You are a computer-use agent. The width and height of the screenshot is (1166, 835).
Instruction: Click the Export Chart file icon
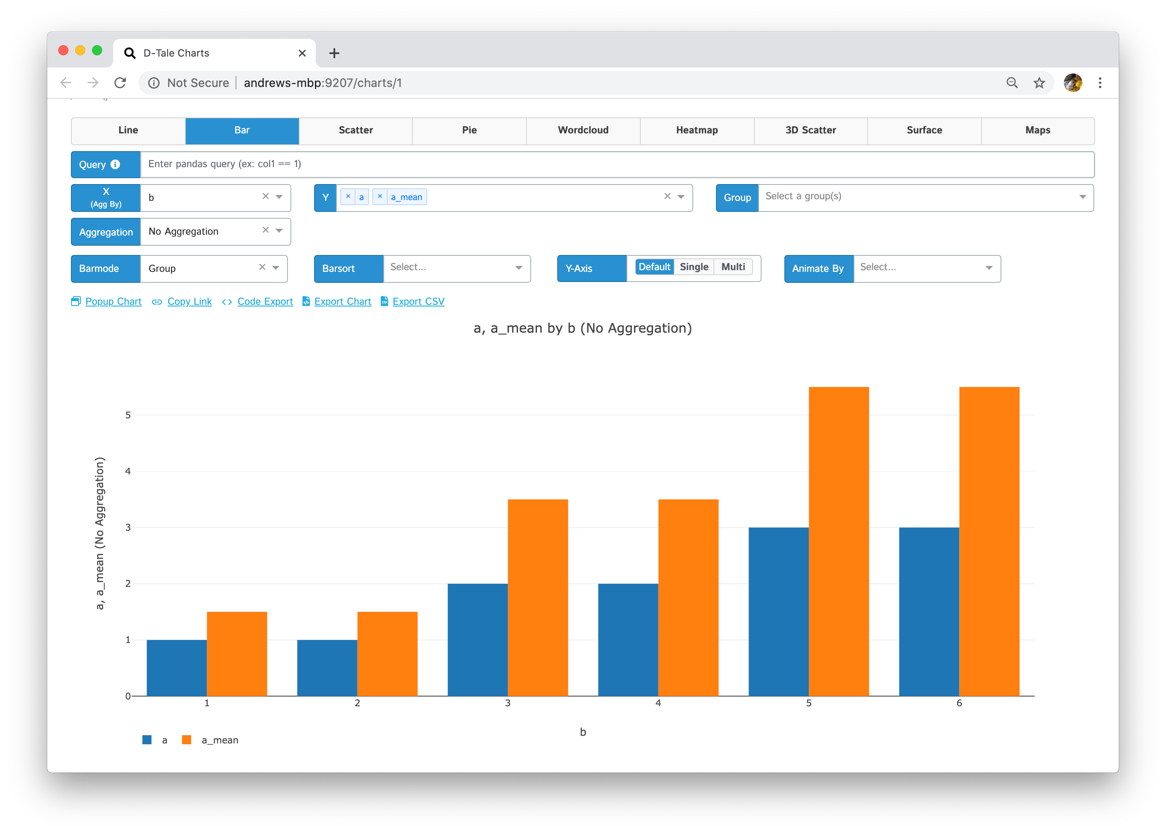306,301
